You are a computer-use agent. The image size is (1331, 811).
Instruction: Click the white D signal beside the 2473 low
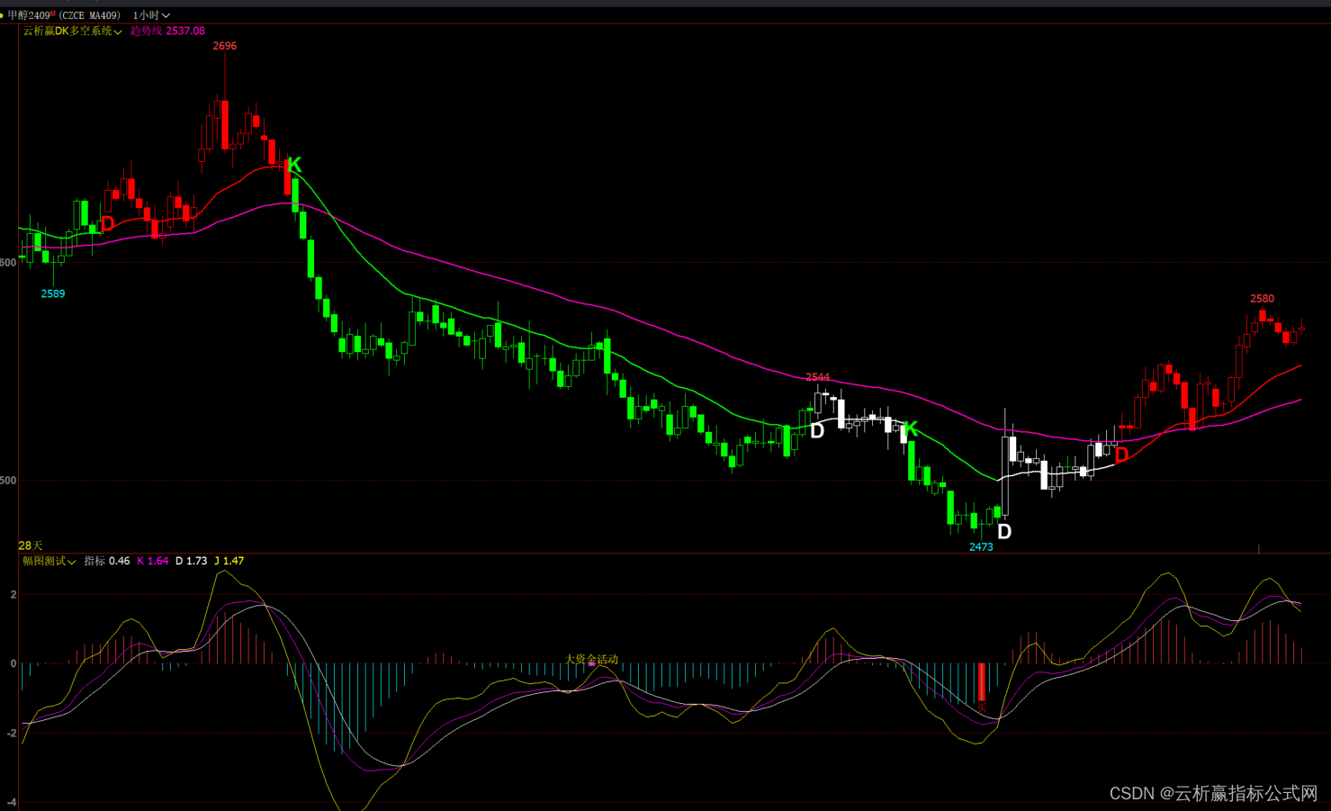pos(1004,532)
